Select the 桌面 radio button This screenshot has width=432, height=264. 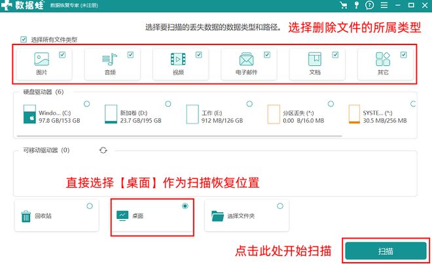coord(185,206)
